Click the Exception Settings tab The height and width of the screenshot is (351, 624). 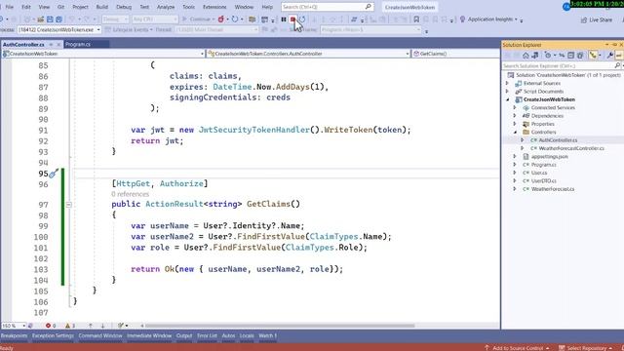pyautogui.click(x=53, y=335)
